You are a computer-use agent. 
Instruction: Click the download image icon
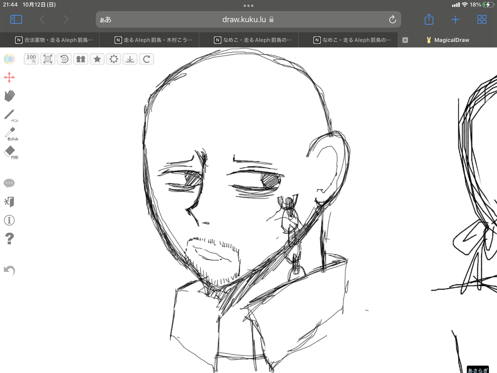130,59
